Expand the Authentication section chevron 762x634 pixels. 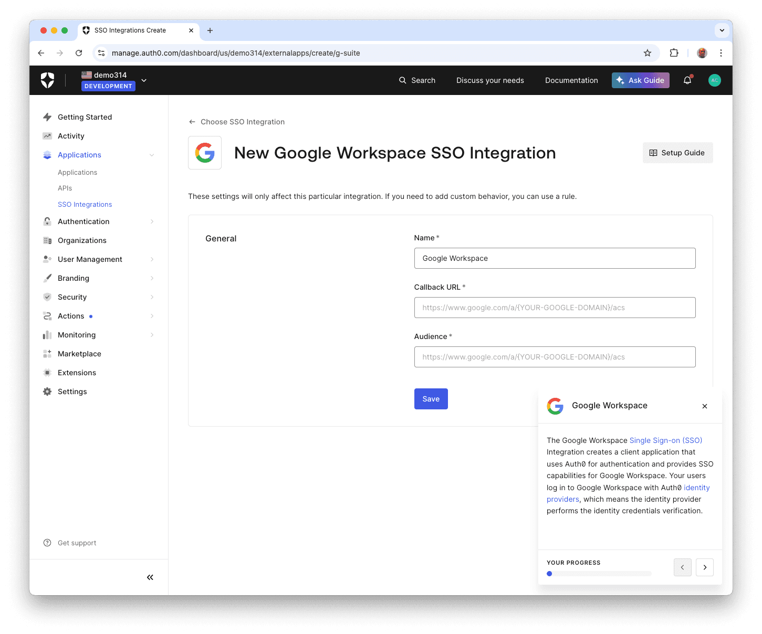(152, 221)
